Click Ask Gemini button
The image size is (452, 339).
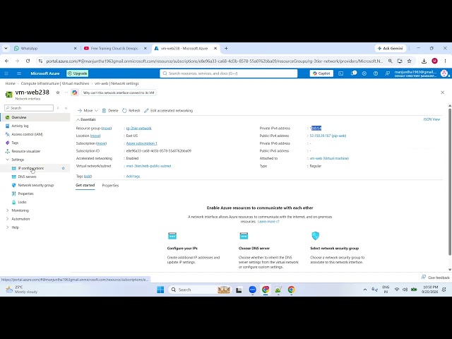390,49
